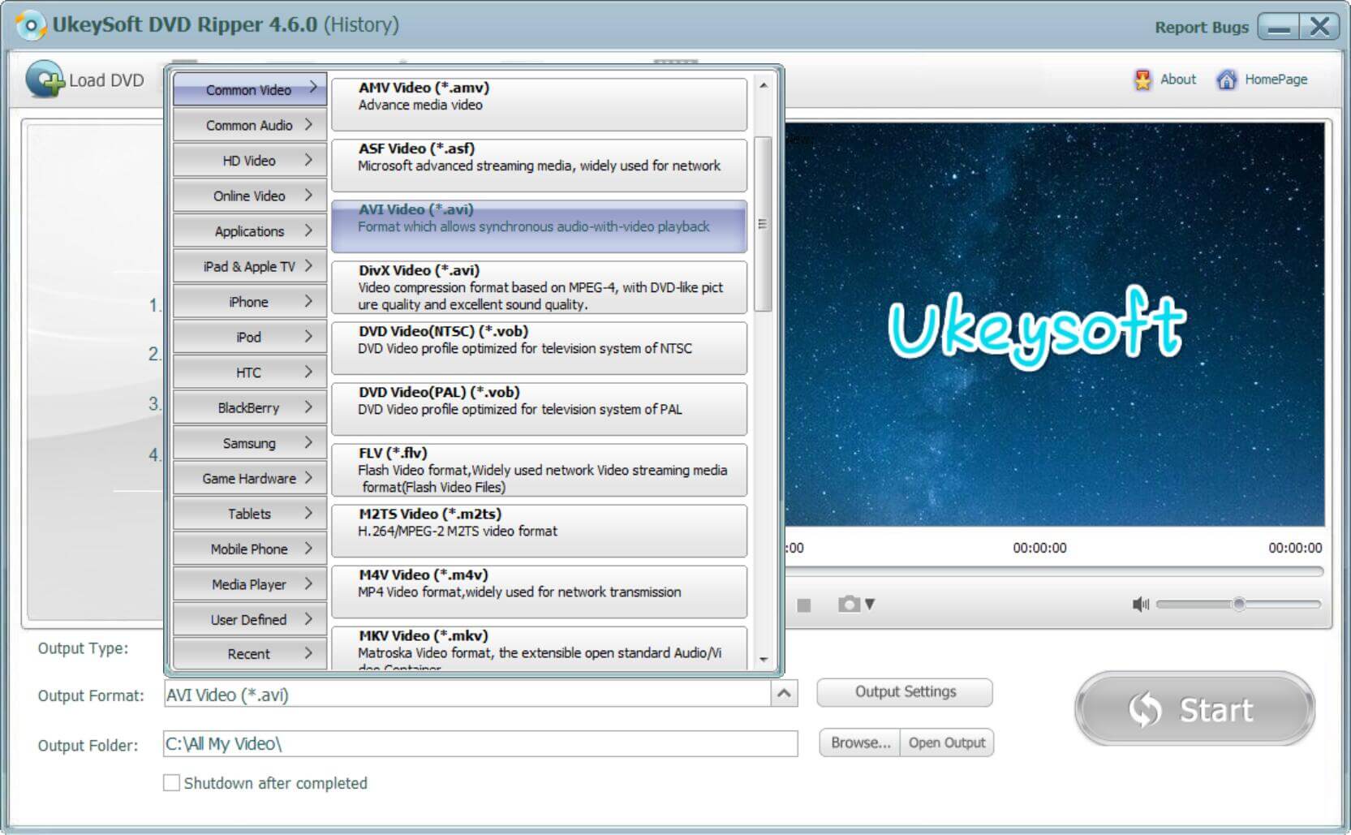Open the User Defined category

pyautogui.click(x=250, y=619)
